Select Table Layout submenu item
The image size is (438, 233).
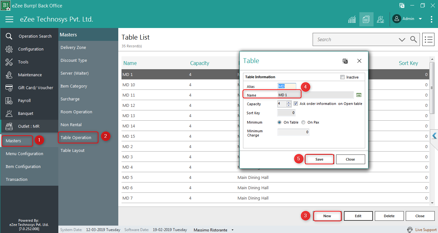(x=73, y=150)
